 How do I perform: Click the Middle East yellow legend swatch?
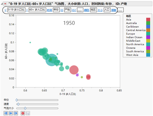(148, 41)
